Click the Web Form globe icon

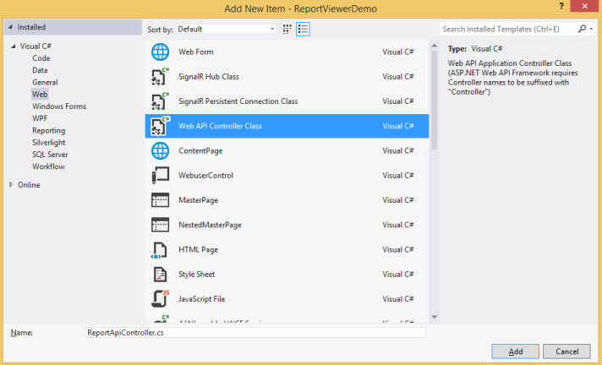(160, 52)
